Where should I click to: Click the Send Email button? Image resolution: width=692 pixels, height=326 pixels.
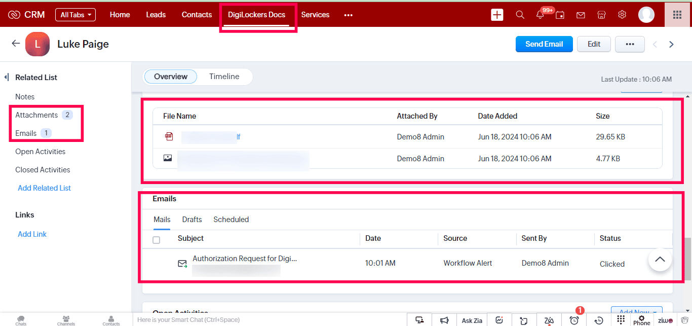(544, 44)
